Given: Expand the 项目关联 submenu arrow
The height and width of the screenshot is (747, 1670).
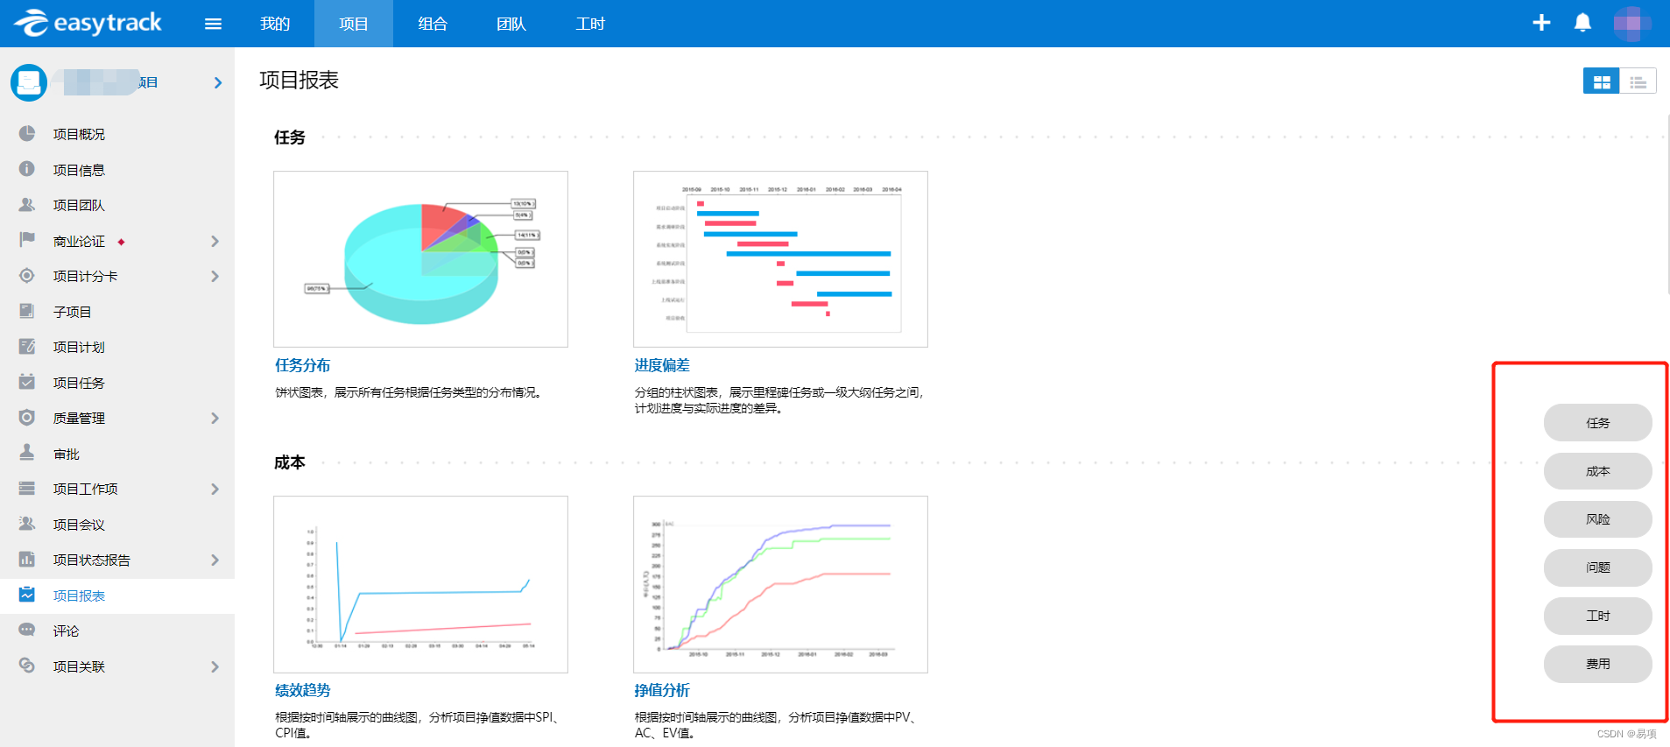Looking at the screenshot, I should tap(215, 666).
